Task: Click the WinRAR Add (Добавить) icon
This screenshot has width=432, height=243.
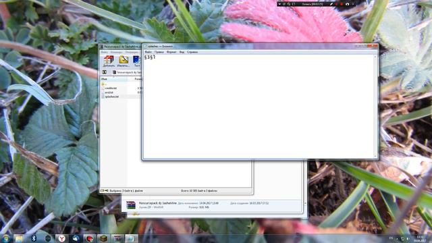Action: pos(109,61)
